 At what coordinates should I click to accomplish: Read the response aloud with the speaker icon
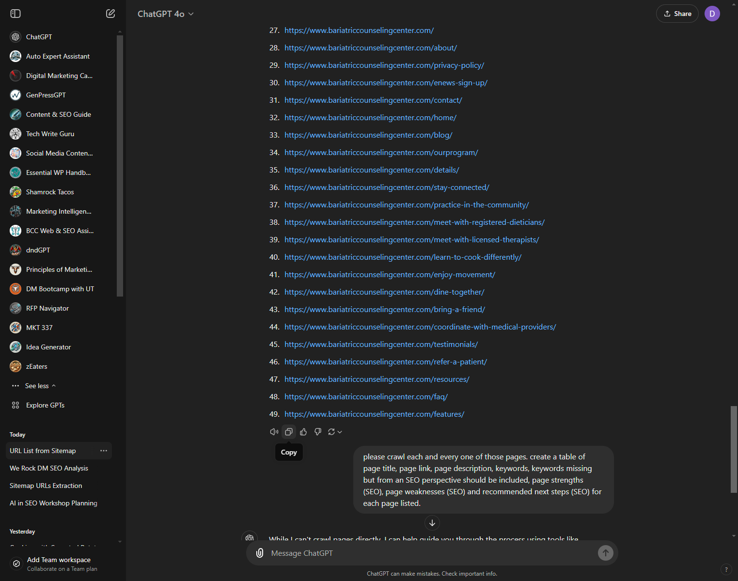pos(274,432)
